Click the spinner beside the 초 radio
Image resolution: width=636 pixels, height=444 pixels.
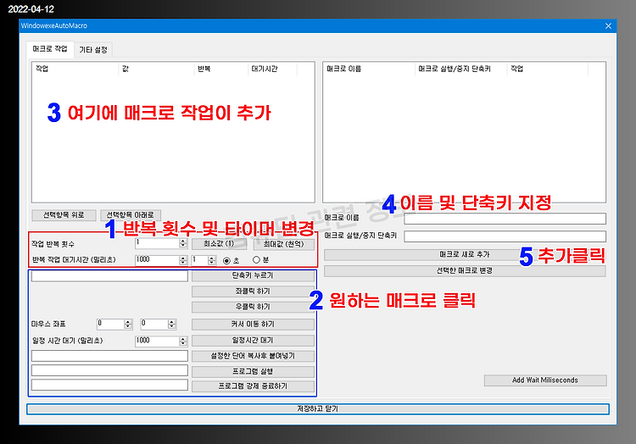coord(212,260)
